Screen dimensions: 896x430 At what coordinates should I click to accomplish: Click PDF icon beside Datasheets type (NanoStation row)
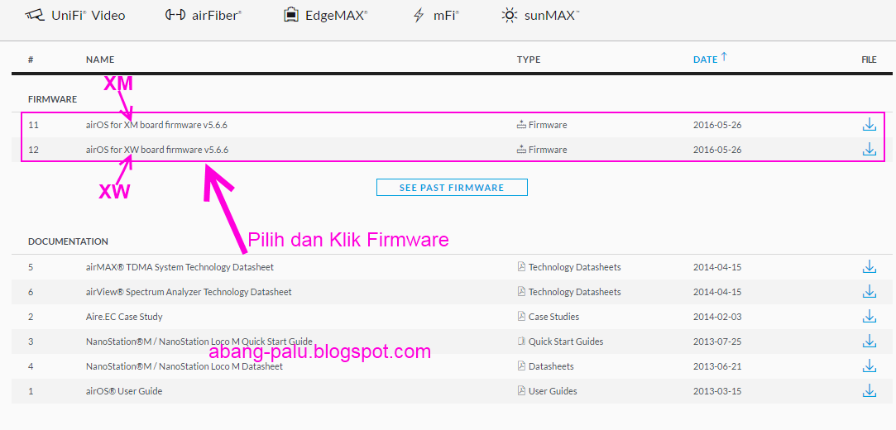521,366
